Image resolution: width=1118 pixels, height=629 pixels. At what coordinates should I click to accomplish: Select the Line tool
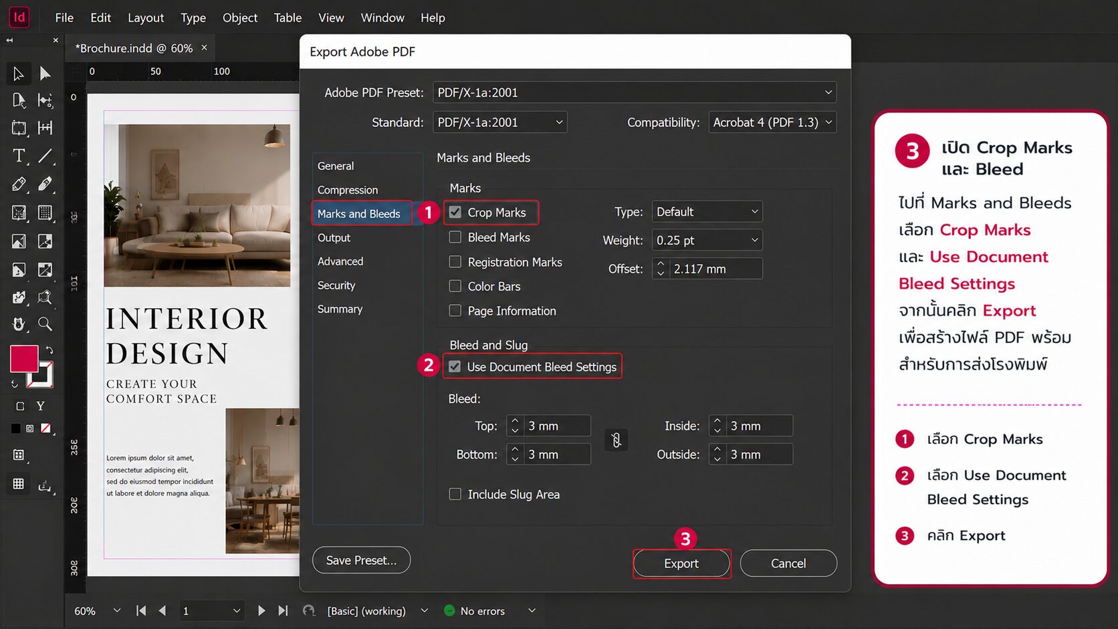[45, 156]
